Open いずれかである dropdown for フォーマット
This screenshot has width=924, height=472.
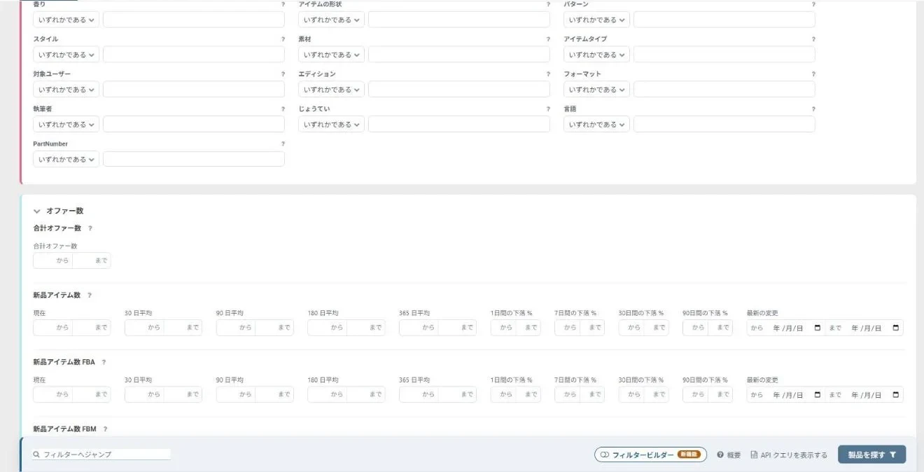(596, 90)
